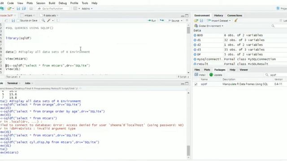Open the Profile menu
Viewport: 287px width, 161px height.
click(74, 3)
